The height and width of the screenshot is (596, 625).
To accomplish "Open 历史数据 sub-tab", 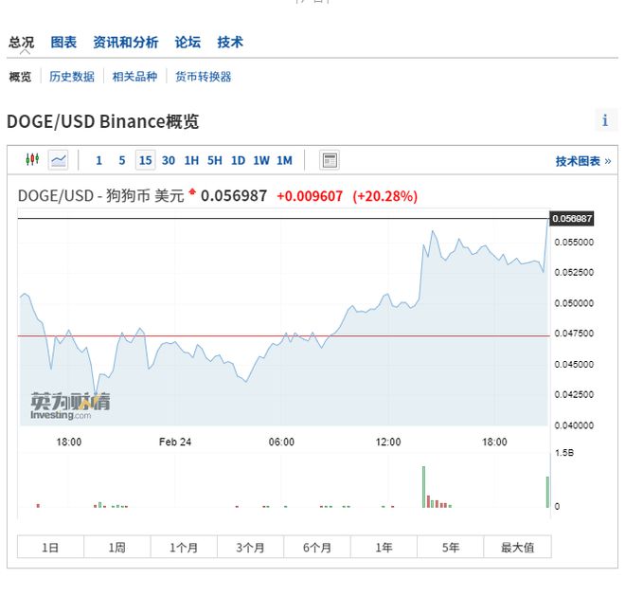I will click(x=72, y=77).
